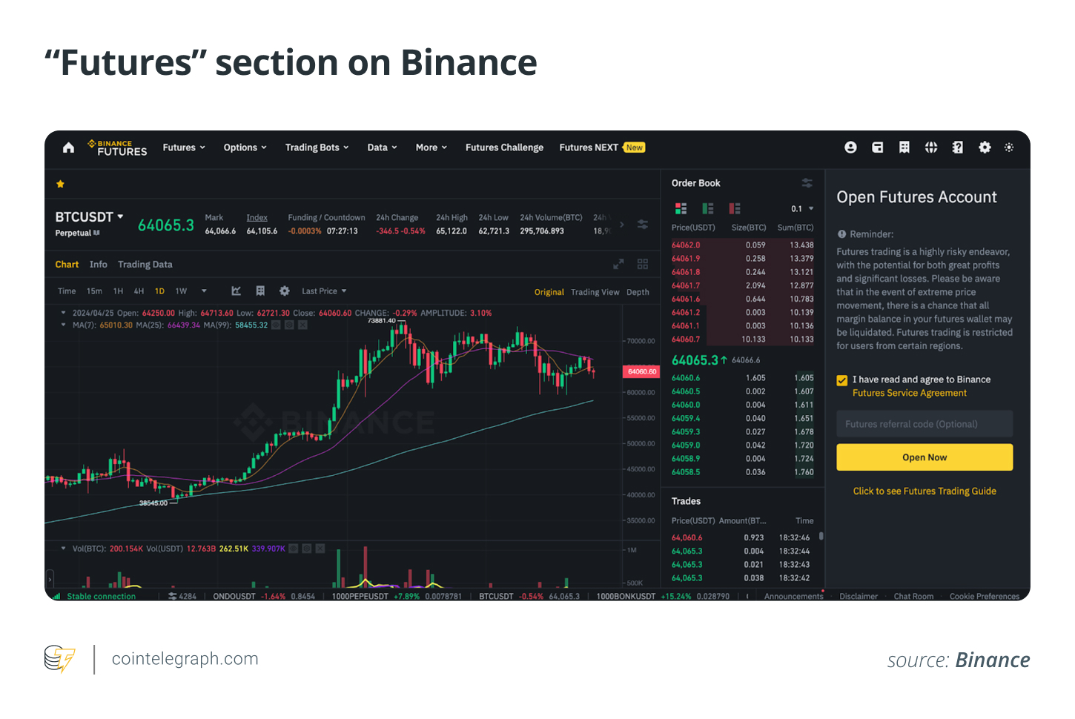Switch interface theme with the brightness icon

click(x=1009, y=148)
